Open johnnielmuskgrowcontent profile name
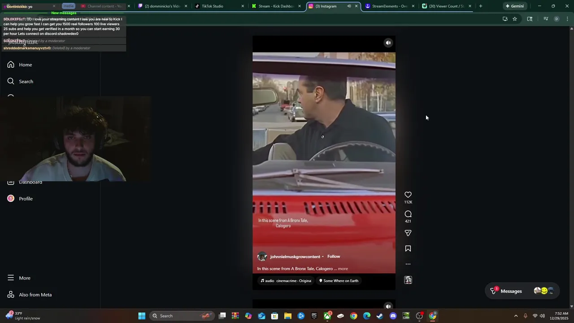Image resolution: width=574 pixels, height=323 pixels. click(295, 257)
